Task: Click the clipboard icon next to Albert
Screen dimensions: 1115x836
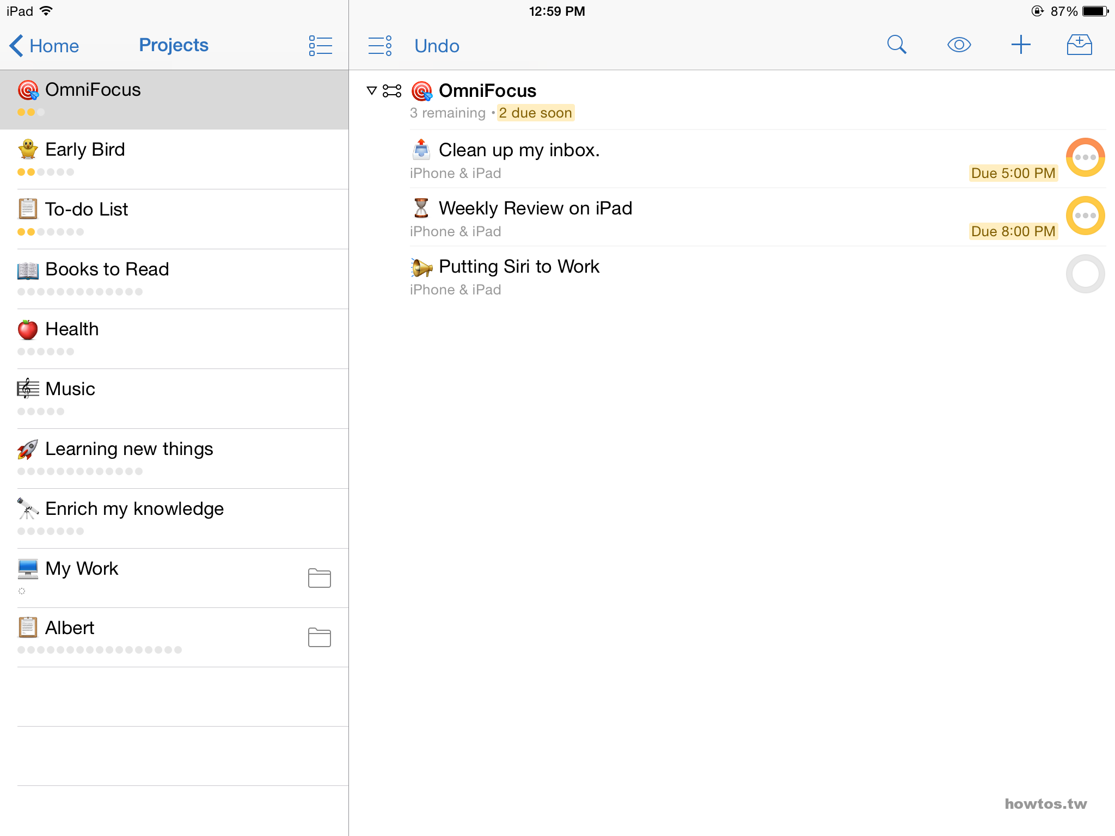Action: click(x=28, y=628)
